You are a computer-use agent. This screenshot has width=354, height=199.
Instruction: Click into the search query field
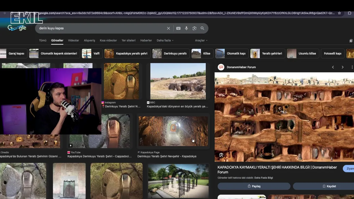(x=101, y=28)
